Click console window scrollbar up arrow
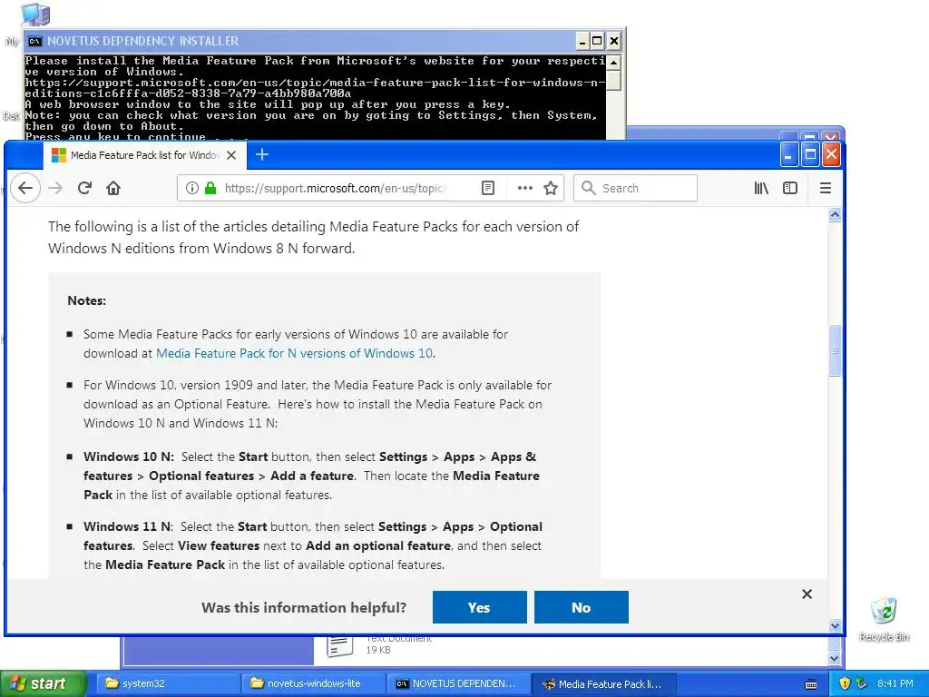Image resolution: width=929 pixels, height=697 pixels. click(x=614, y=62)
